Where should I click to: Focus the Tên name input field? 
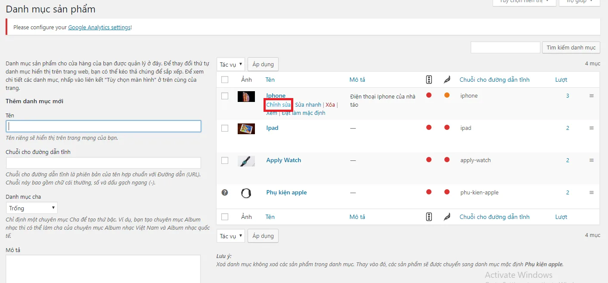tap(103, 126)
